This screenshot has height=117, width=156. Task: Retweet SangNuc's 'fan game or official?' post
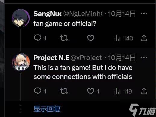click(x=64, y=38)
